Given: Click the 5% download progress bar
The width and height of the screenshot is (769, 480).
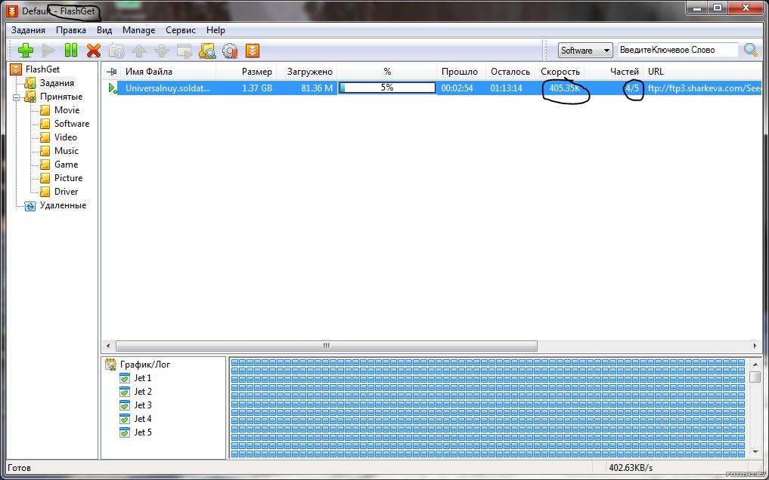Looking at the screenshot, I should [387, 88].
